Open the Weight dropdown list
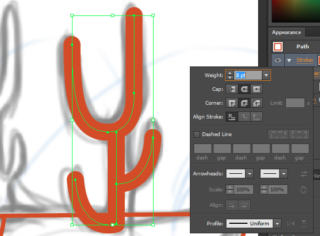Image resolution: width=320 pixels, height=236 pixels. click(x=266, y=75)
